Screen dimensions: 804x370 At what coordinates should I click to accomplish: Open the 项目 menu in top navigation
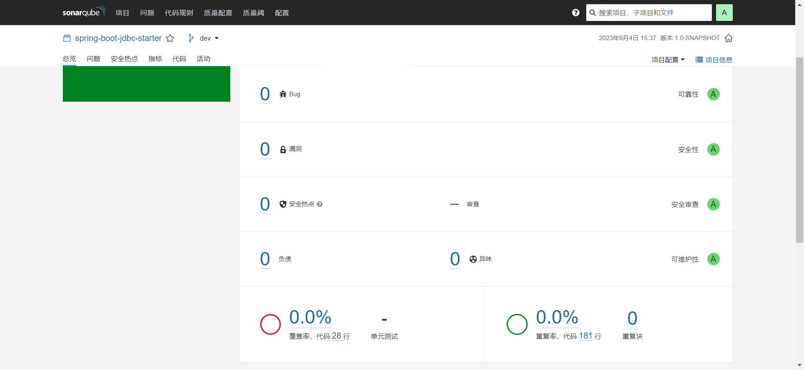coord(122,13)
